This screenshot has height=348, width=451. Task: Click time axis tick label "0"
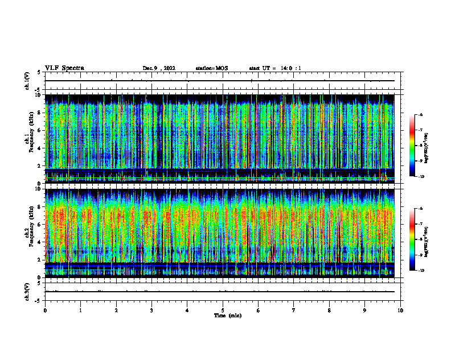[x=45, y=310]
